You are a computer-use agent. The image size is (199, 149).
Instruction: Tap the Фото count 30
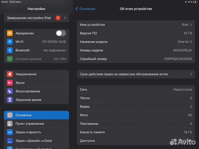point(190,115)
